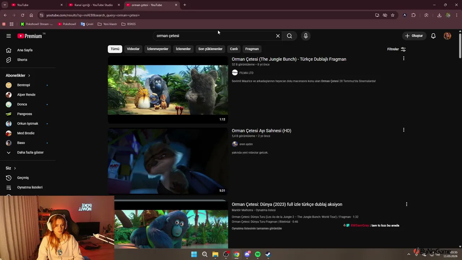462x260 pixels.
Task: Open Steam from the taskbar
Action: click(x=268, y=254)
